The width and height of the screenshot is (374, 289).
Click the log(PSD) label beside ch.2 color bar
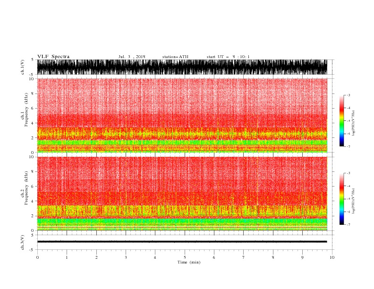pyautogui.click(x=354, y=201)
